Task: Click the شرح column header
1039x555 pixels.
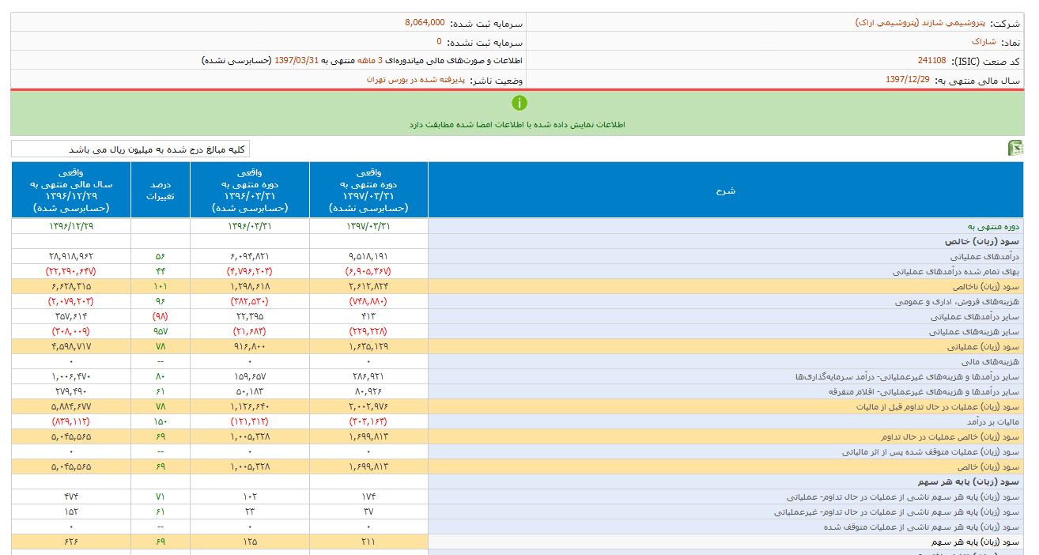Action: point(725,191)
